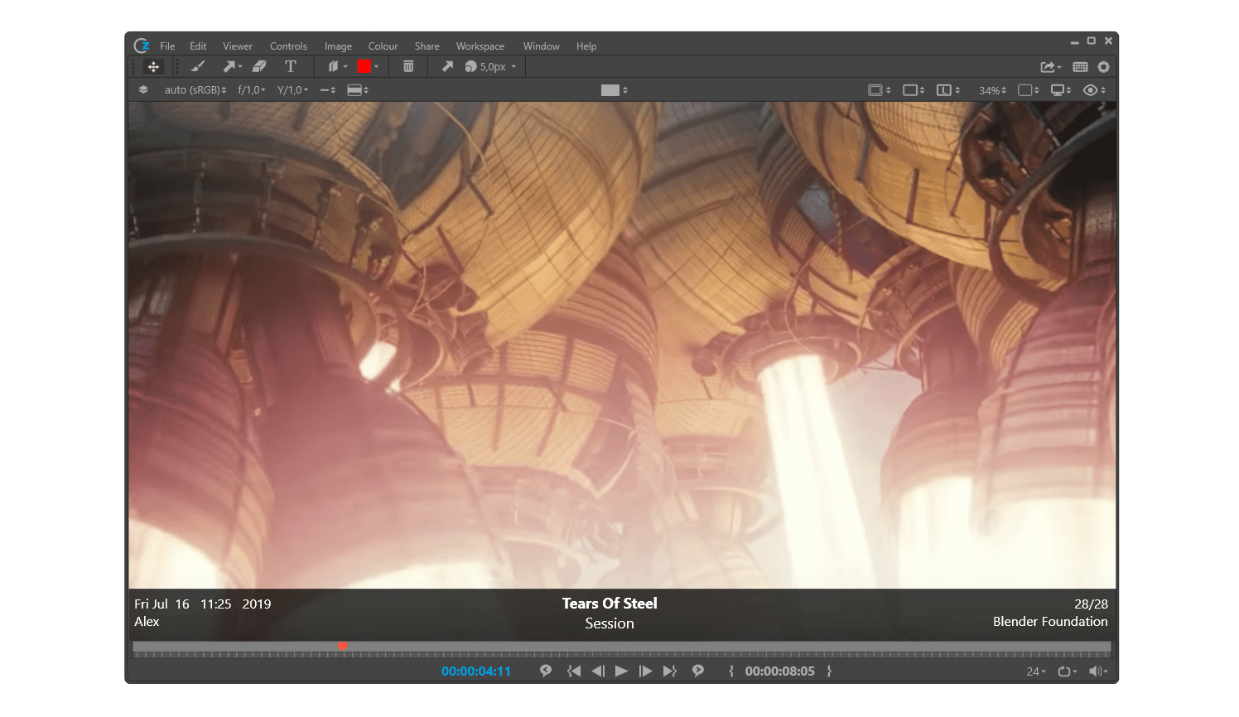Click the red annotation colour swatch
Viewport: 1239px width, 717px height.
tap(364, 66)
